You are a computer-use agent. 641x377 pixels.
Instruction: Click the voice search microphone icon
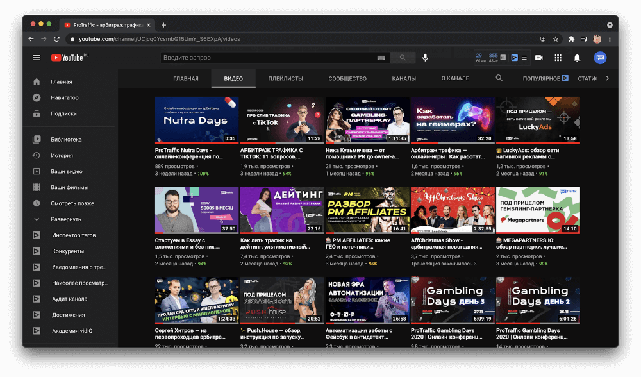point(424,58)
